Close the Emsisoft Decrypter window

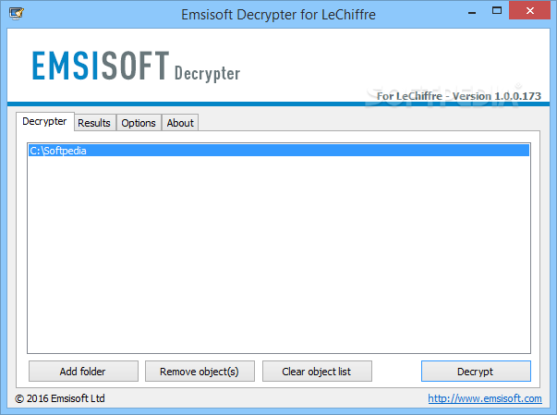pyautogui.click(x=529, y=11)
